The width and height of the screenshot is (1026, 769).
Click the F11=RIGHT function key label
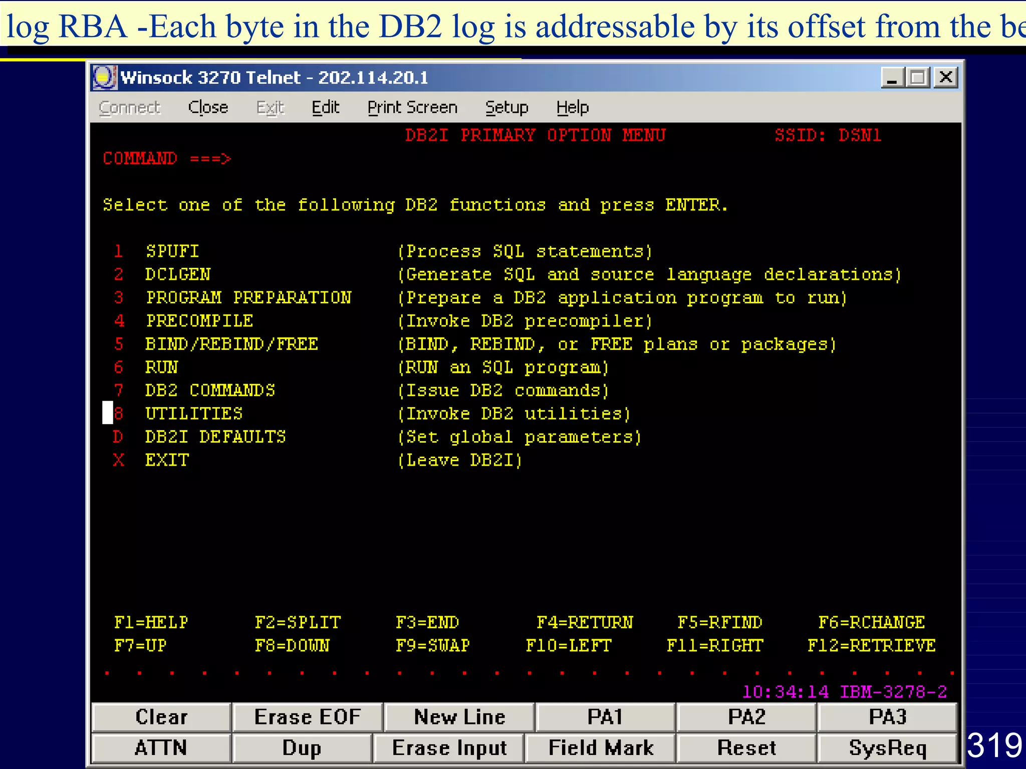(715, 645)
